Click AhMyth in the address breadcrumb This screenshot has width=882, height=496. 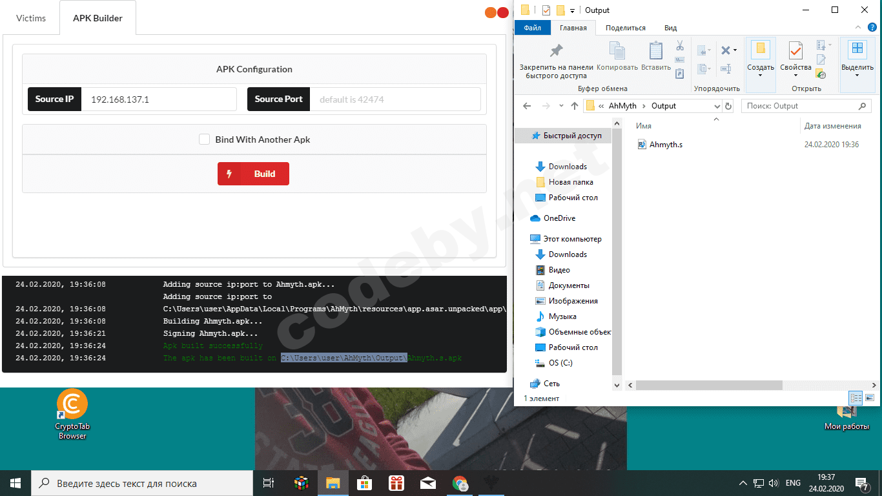622,106
